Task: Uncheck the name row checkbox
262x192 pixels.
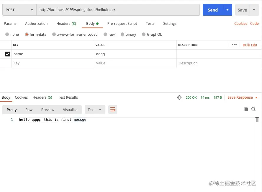Action: pyautogui.click(x=7, y=54)
